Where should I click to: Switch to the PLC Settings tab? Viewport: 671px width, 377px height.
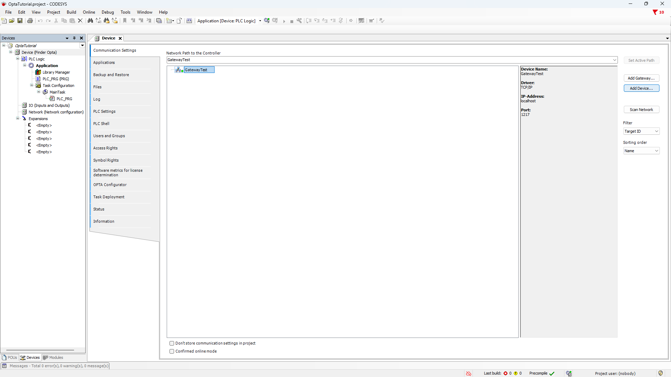click(x=104, y=111)
